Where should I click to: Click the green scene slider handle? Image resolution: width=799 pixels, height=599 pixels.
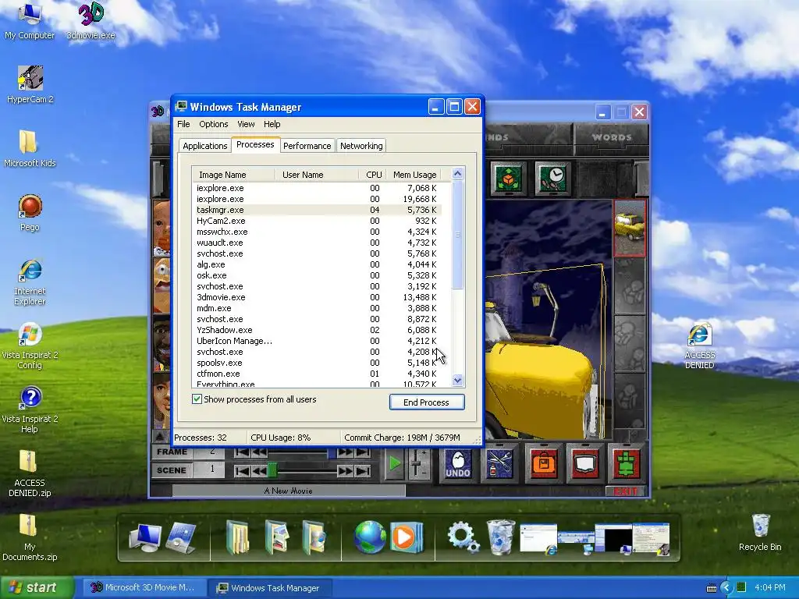tap(272, 470)
